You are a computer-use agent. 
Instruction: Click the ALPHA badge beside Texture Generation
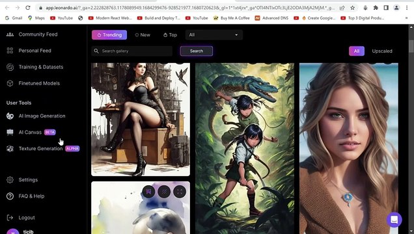[x=72, y=149]
